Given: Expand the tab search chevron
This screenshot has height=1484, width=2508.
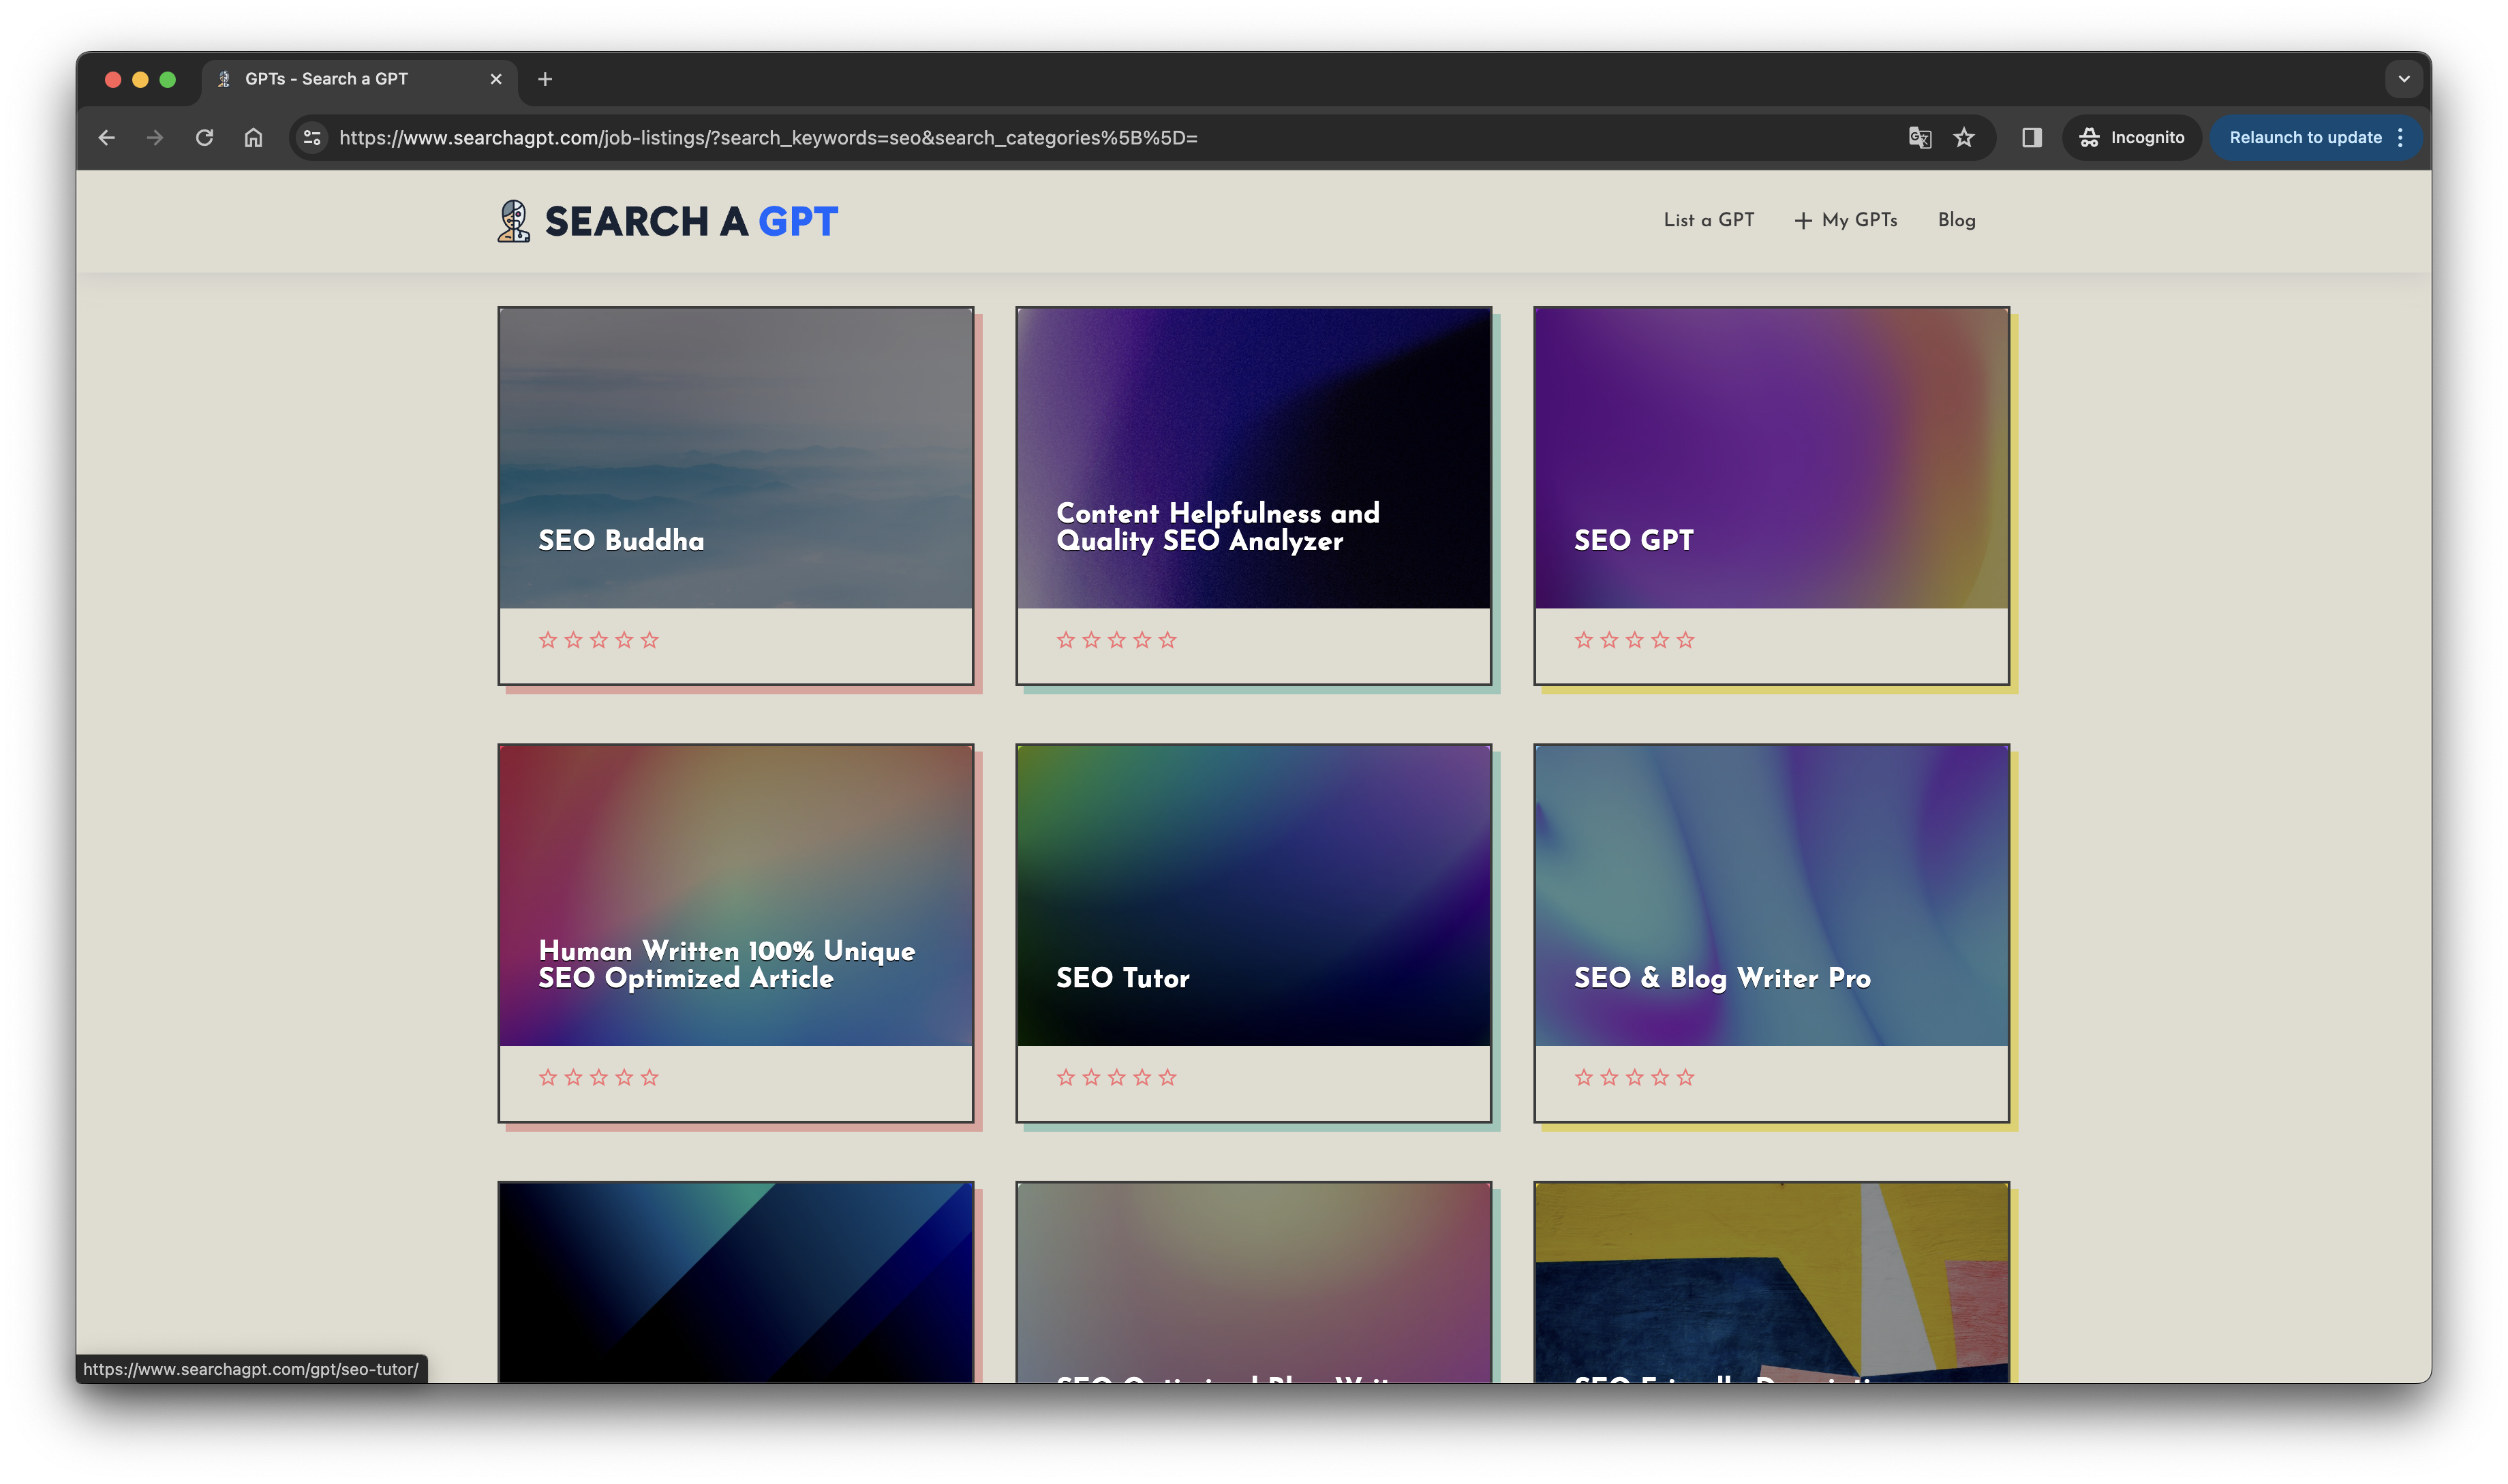Looking at the screenshot, I should point(2404,79).
